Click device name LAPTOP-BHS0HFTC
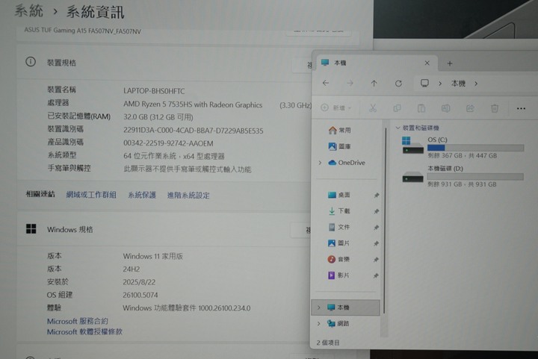 click(x=154, y=91)
